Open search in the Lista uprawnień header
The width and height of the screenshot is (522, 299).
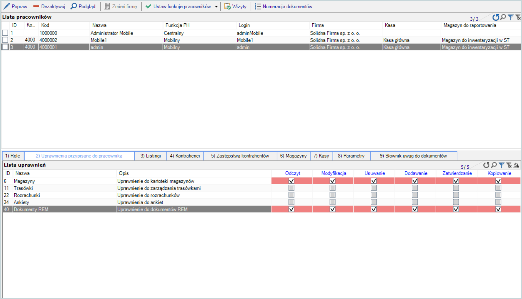click(x=494, y=165)
